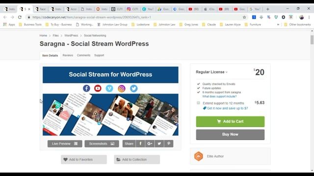This screenshot has width=314, height=176.
Task: Open the Business Tools bookmark folder
Action: [x=30, y=24]
